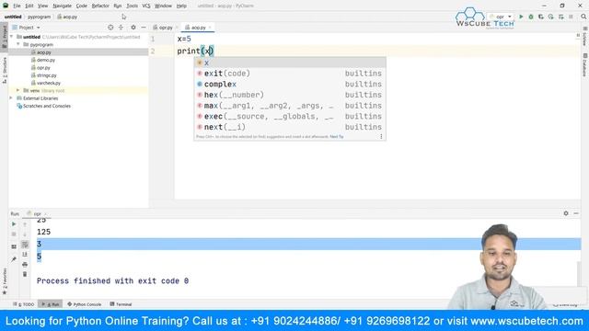This screenshot has width=589, height=331.
Task: Expand the venv folder
Action: click(18, 90)
